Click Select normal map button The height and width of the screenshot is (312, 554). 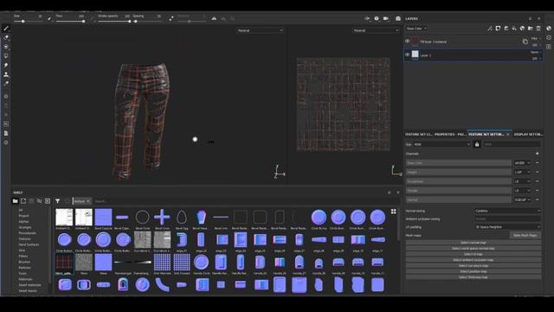[x=473, y=243]
